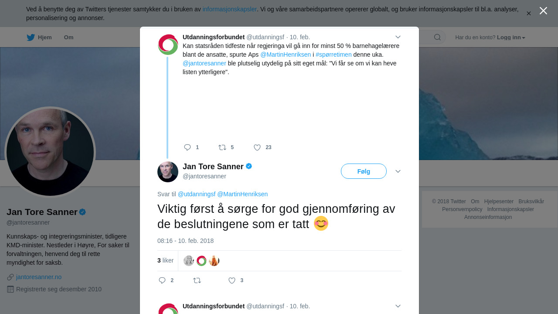
Task: Retweet Jan Tore Sanner's tweet
Action: pos(197,280)
